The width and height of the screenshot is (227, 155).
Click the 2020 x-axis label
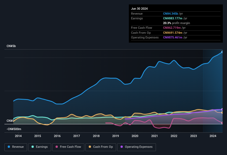(x=135, y=136)
